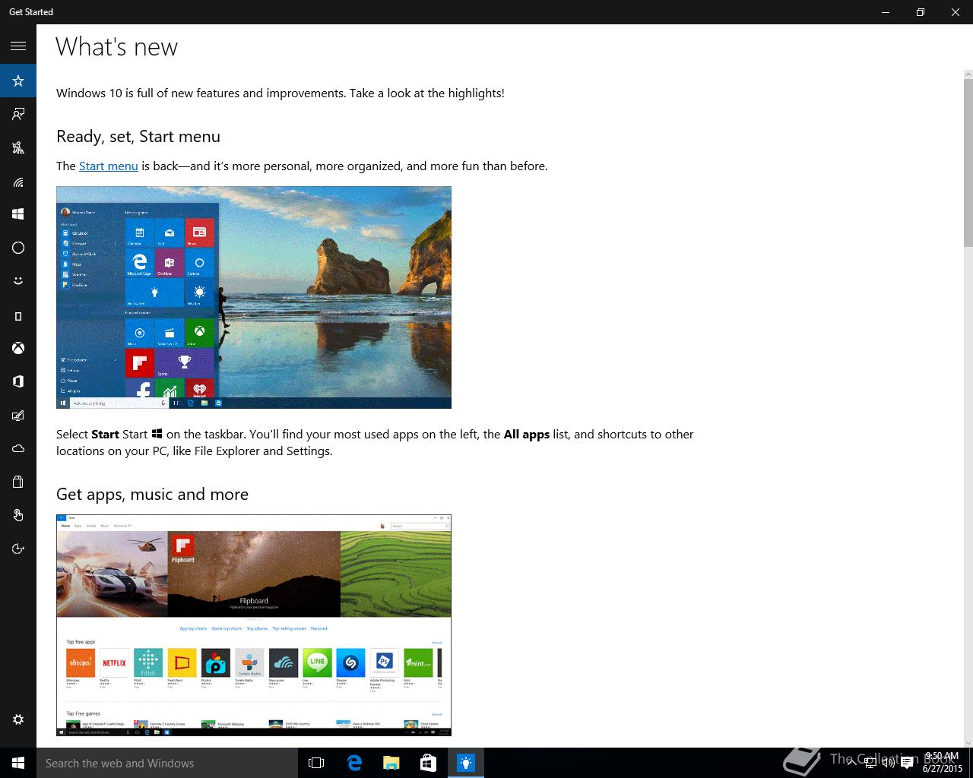Open the network status tray icon
Viewport: 973px width, 778px height.
pyautogui.click(x=870, y=763)
